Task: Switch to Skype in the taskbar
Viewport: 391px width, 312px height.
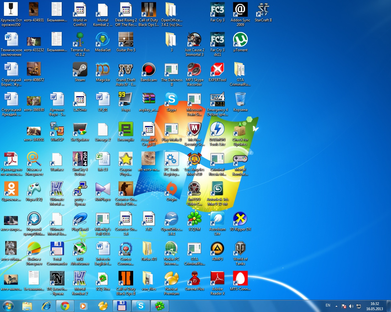Action: [x=141, y=306]
